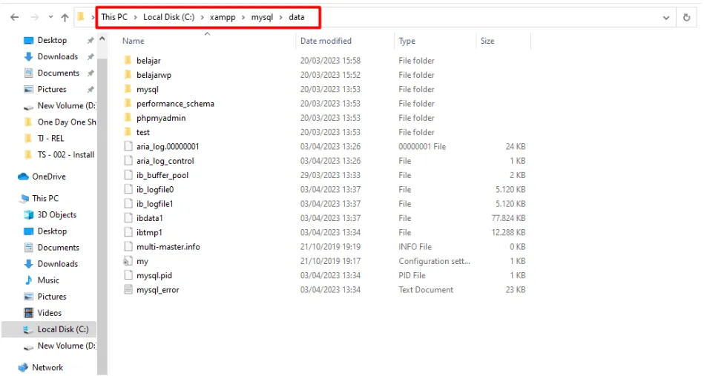Click the data breadcrumb segment
Image resolution: width=704 pixels, height=376 pixels.
[296, 17]
